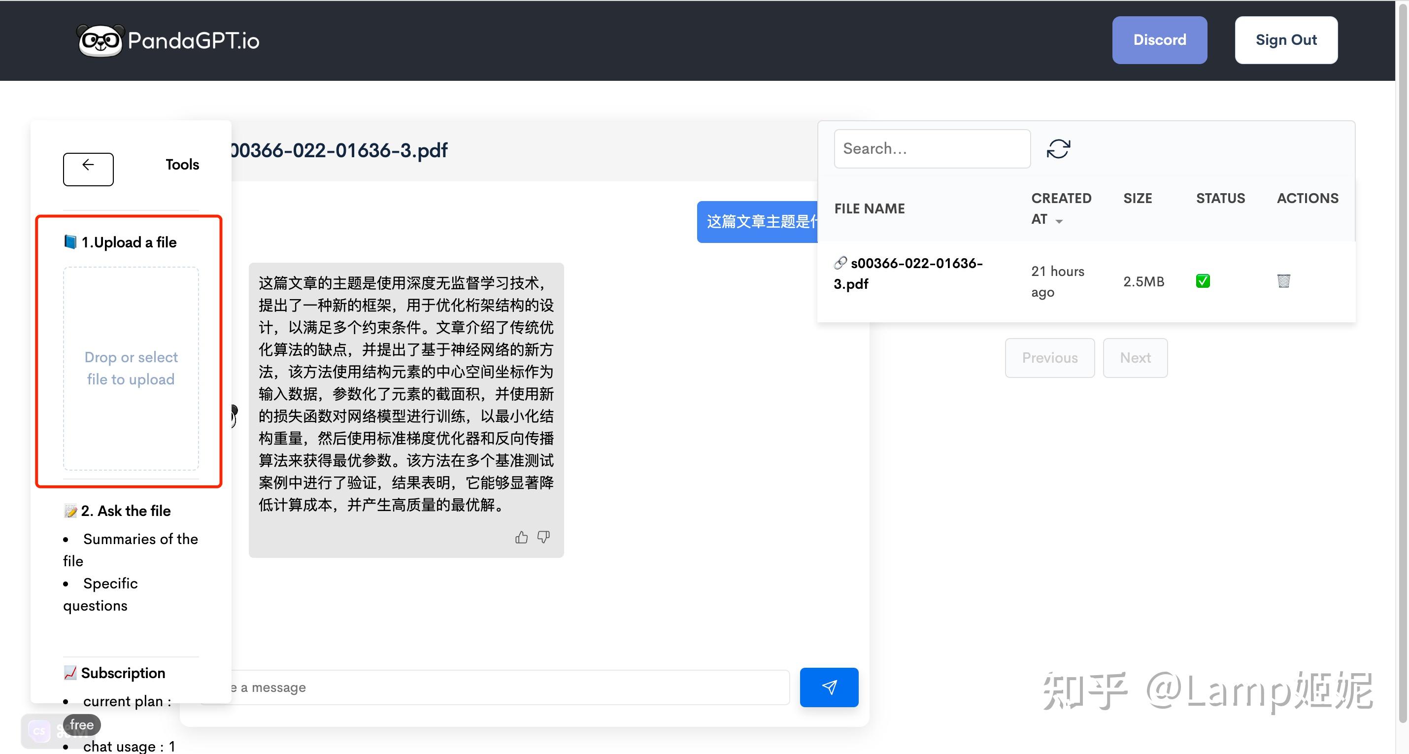Image resolution: width=1409 pixels, height=754 pixels.
Task: Click the PandaGPT panda logo
Action: click(x=101, y=39)
